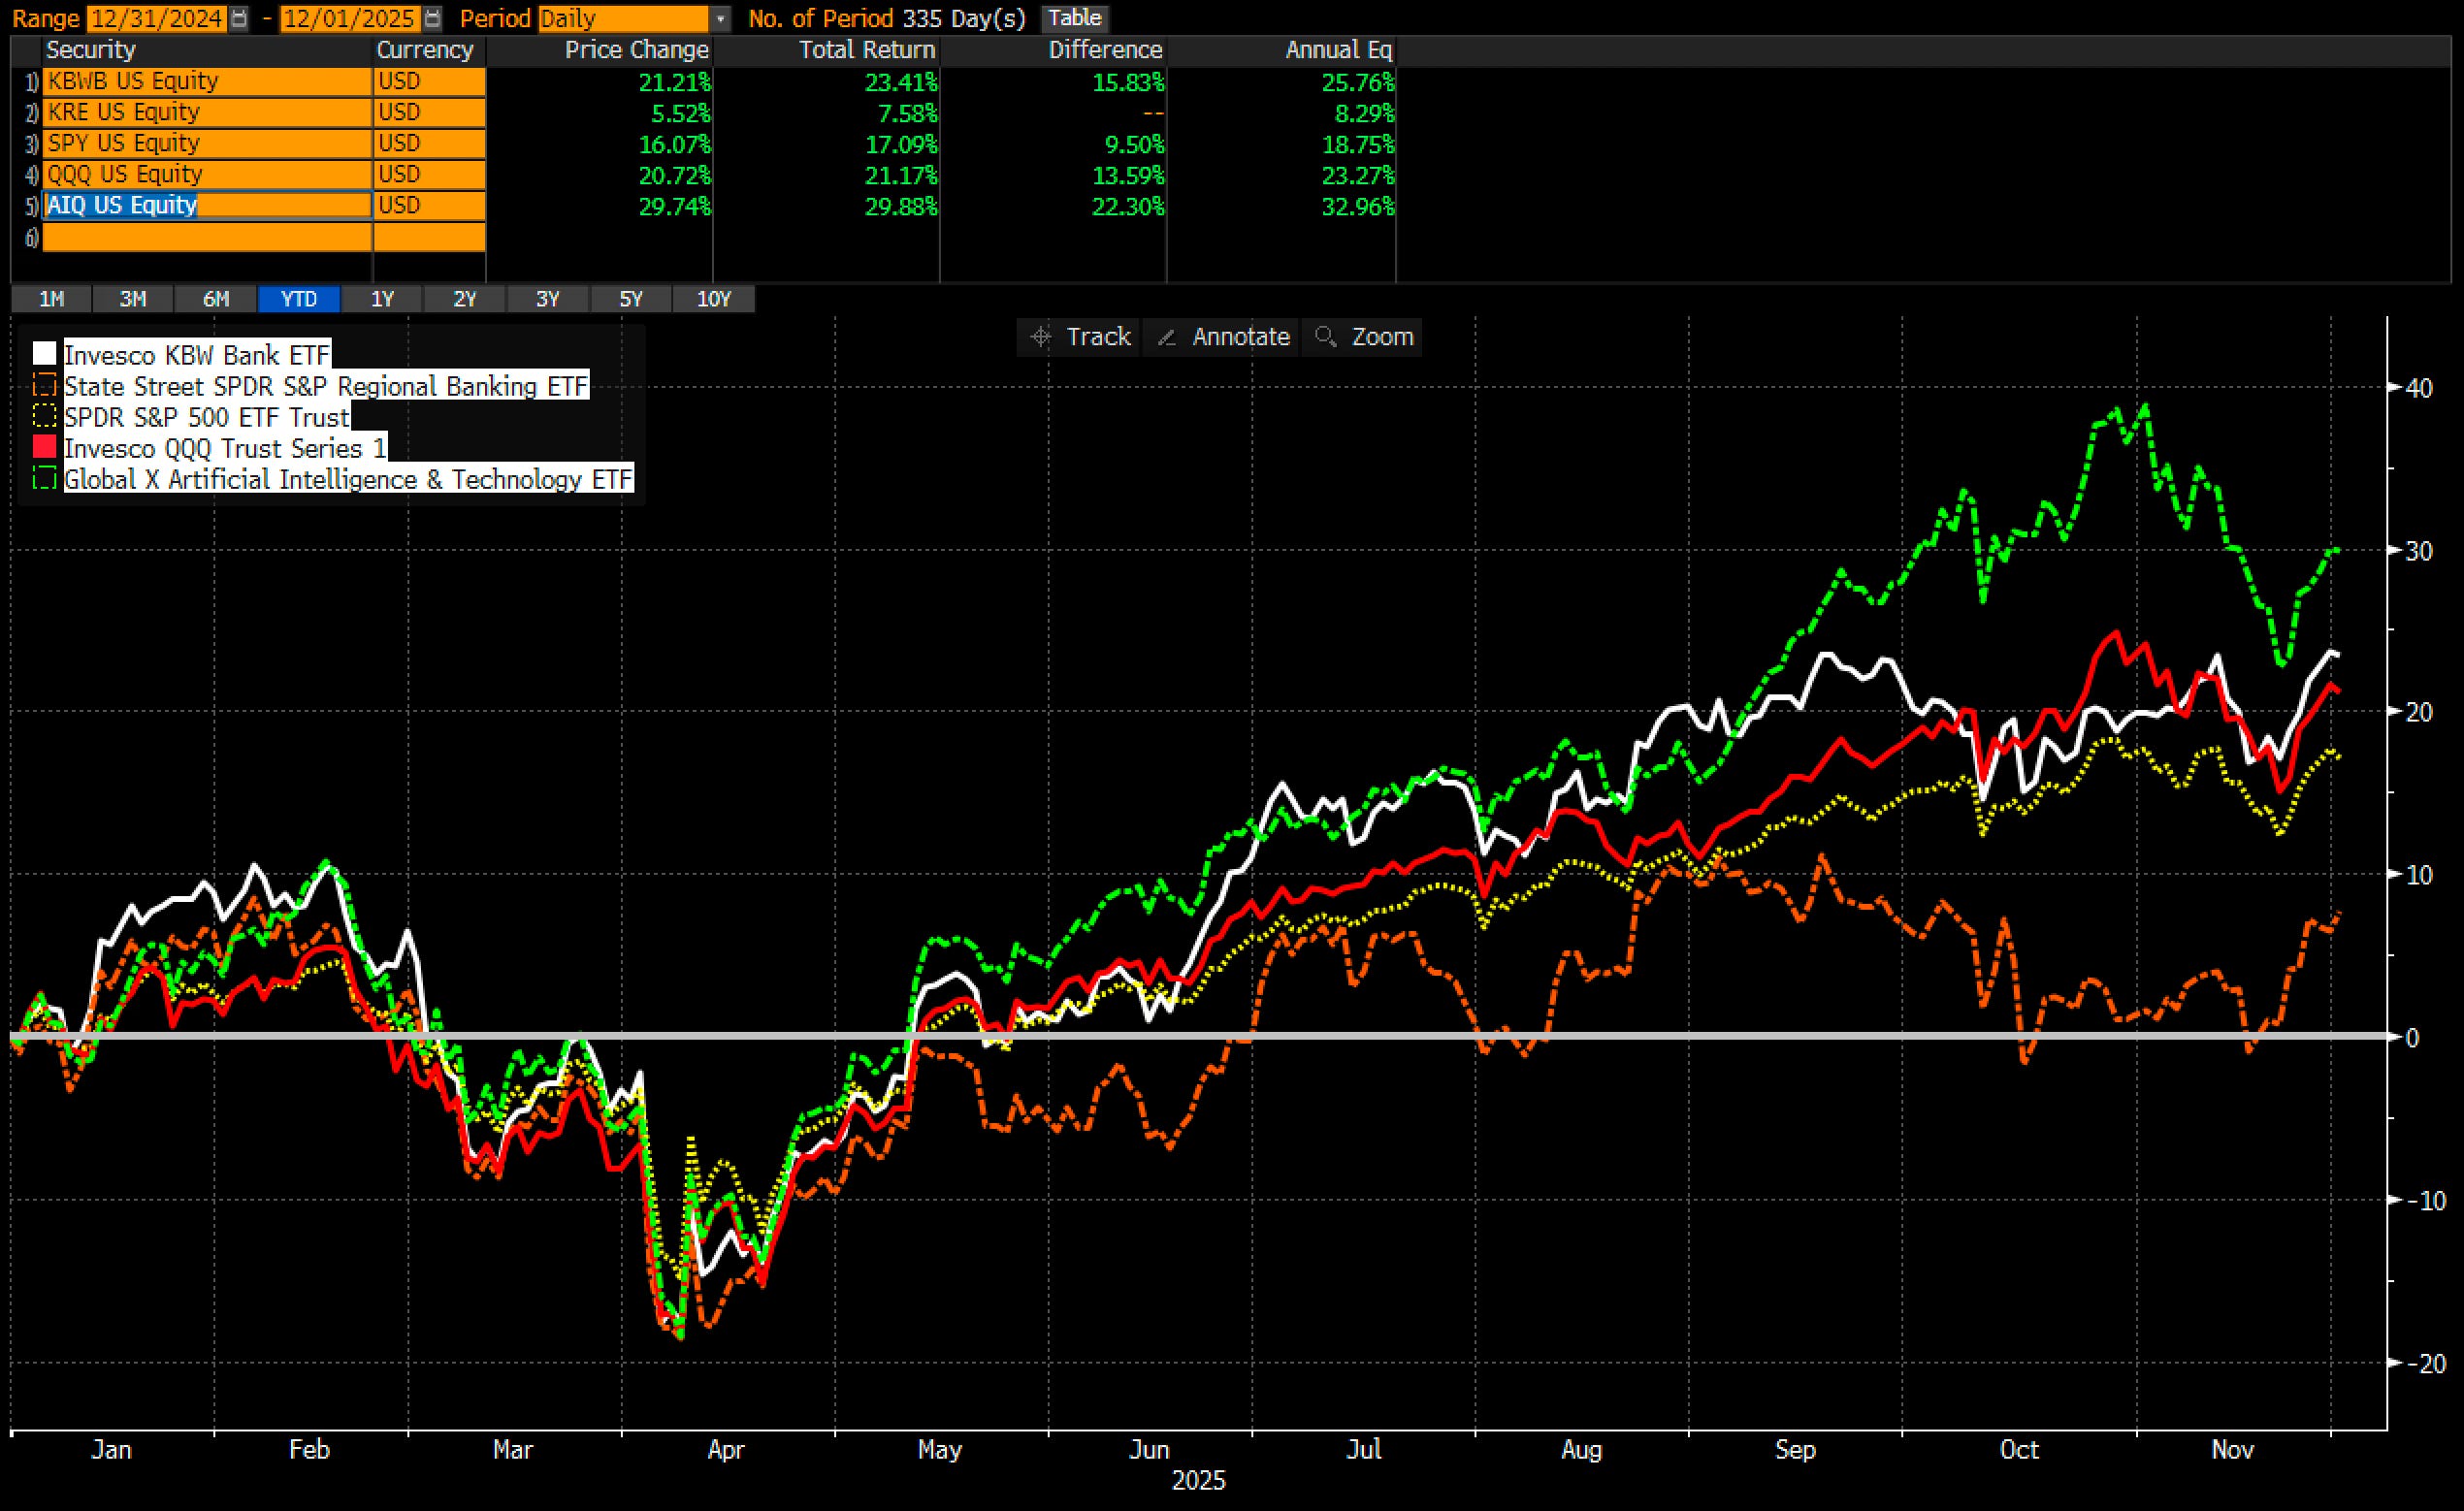
Task: Open the Period field combo box
Action: click(622, 18)
